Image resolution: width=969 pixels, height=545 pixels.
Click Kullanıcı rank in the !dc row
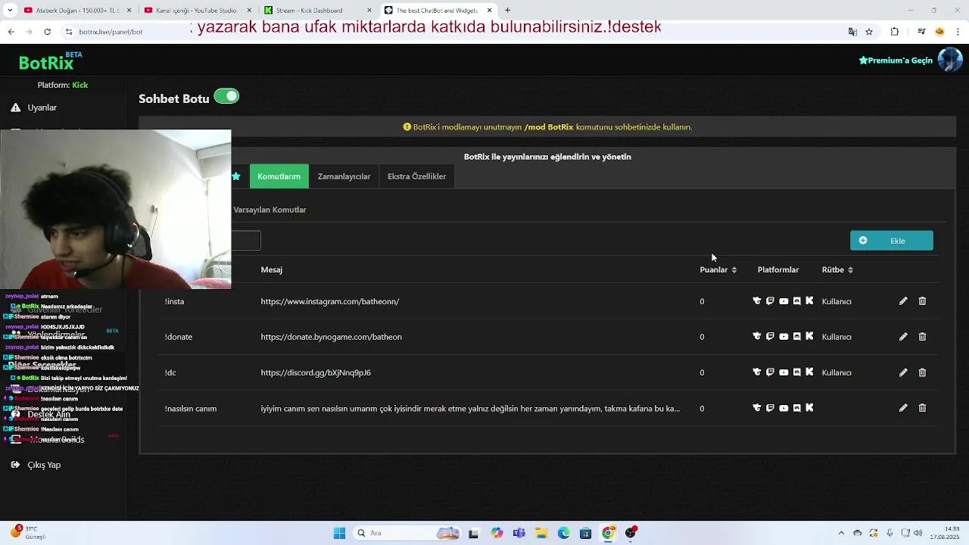click(837, 372)
